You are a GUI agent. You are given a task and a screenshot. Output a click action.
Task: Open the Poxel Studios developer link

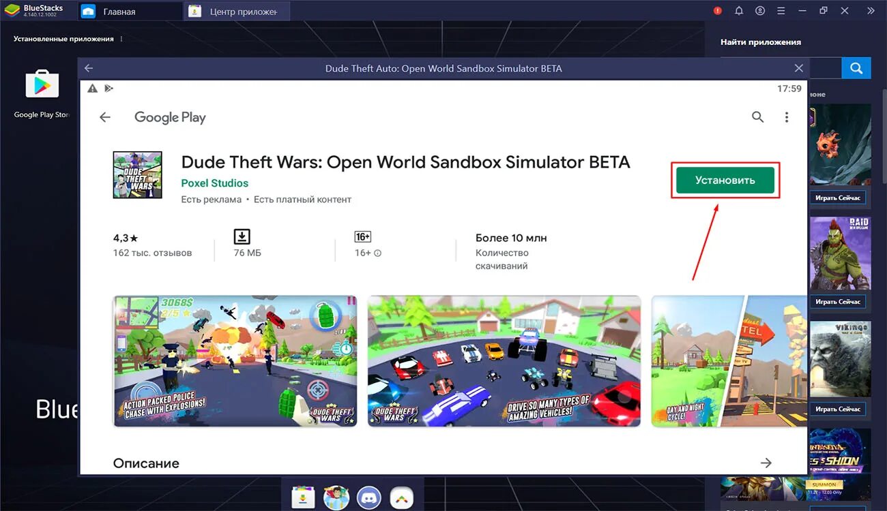tap(215, 183)
